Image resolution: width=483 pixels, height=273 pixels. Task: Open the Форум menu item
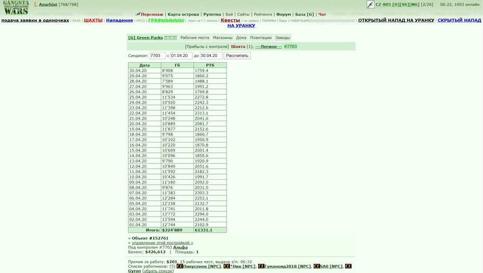pos(284,15)
